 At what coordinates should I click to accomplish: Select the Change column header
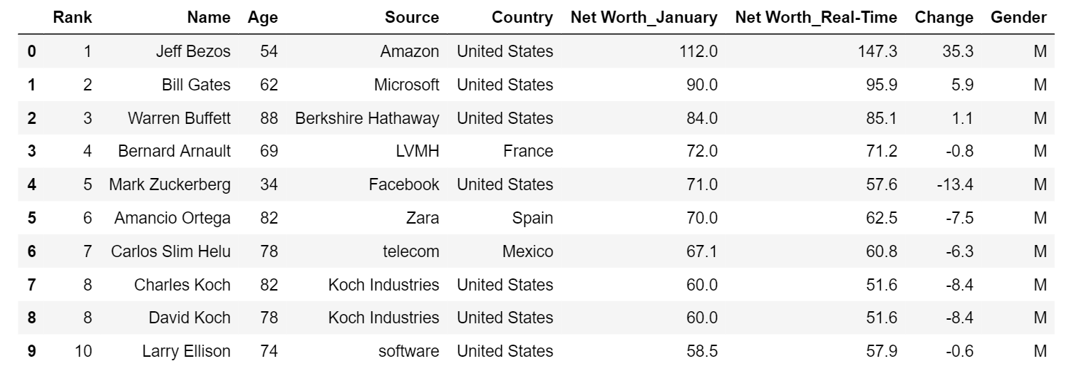tap(945, 18)
